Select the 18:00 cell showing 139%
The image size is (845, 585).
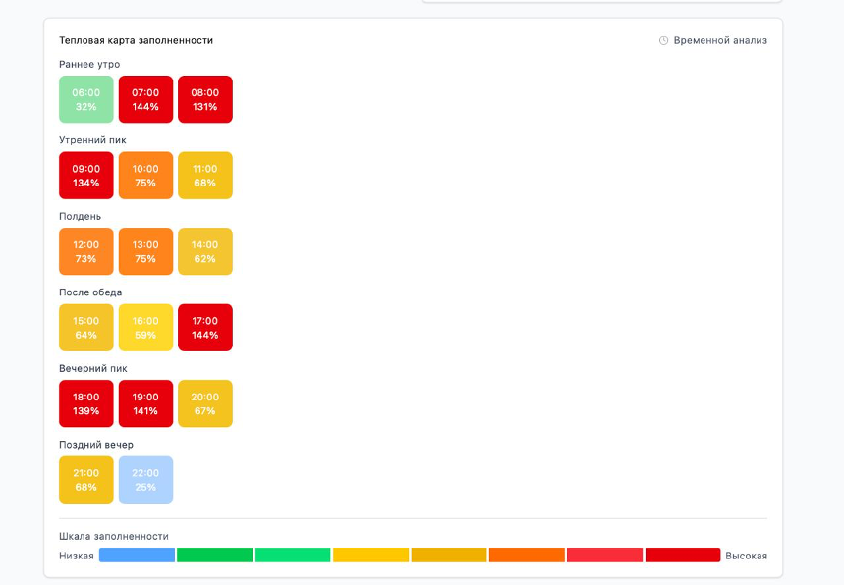[x=86, y=403]
